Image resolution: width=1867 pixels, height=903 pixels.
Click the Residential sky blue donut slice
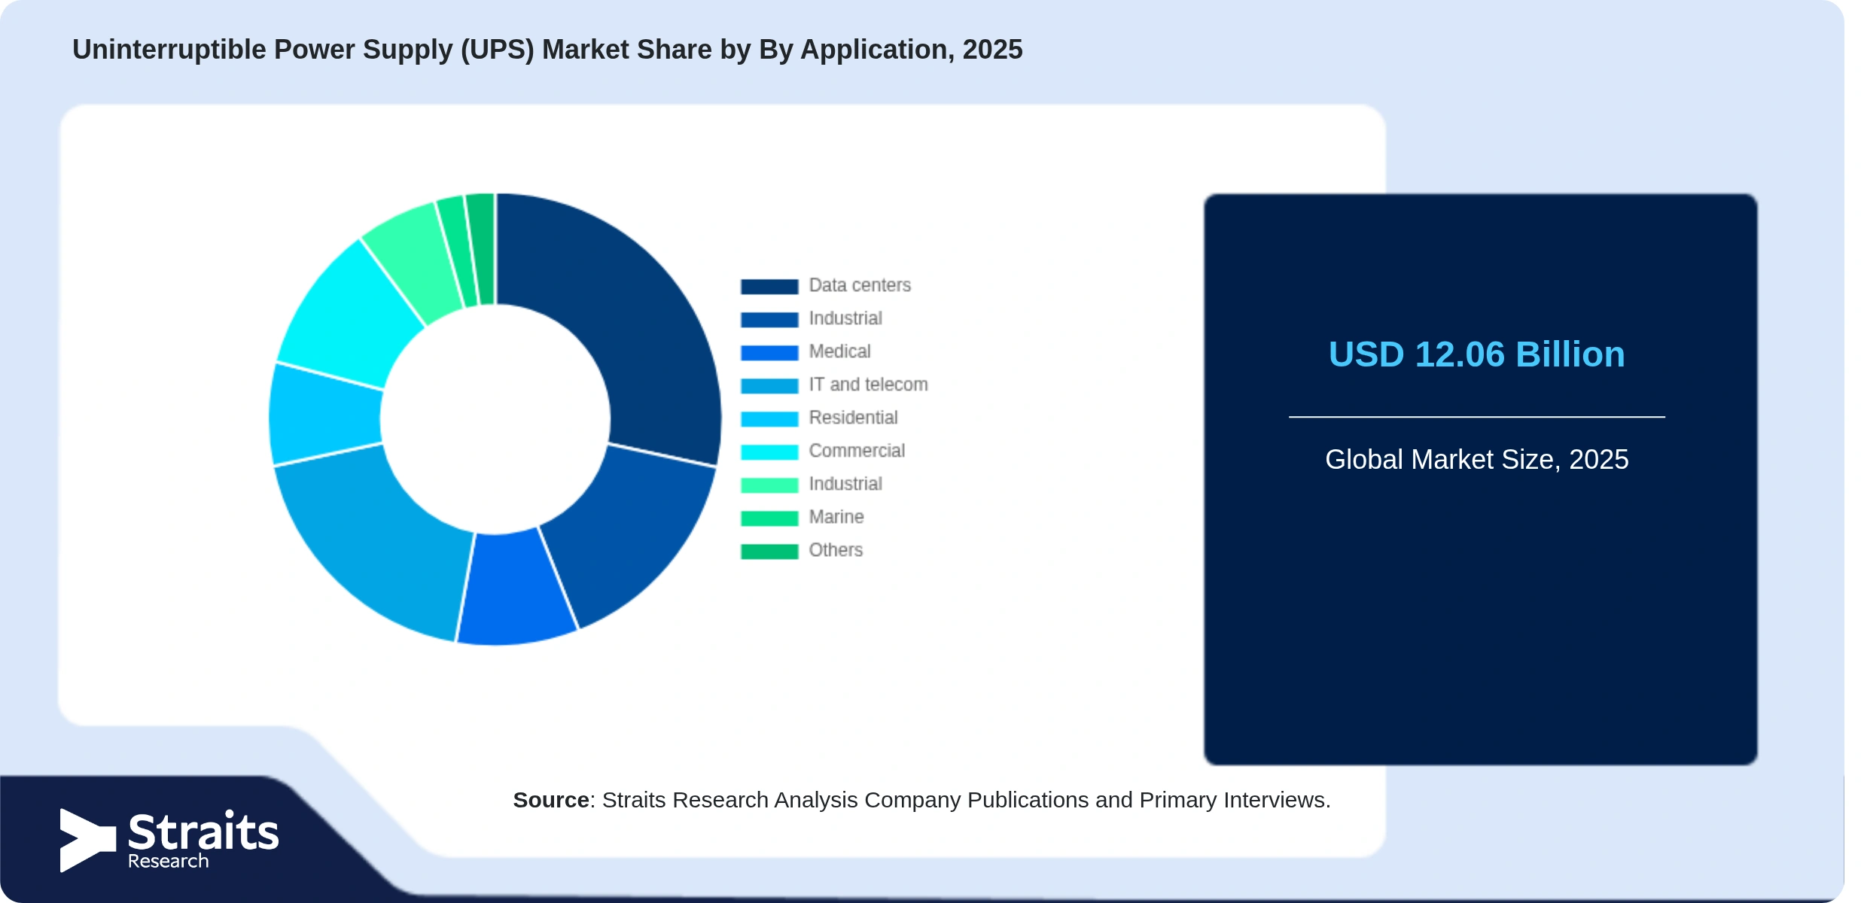point(325,415)
